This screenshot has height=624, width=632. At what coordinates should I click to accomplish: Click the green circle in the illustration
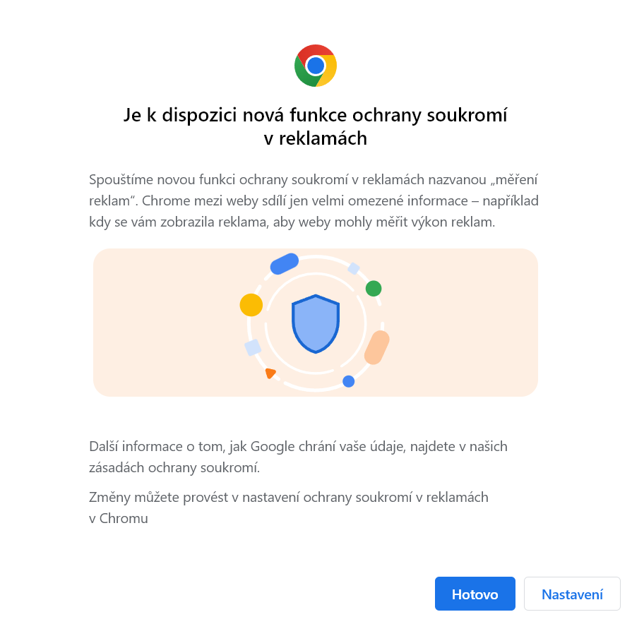point(374,288)
